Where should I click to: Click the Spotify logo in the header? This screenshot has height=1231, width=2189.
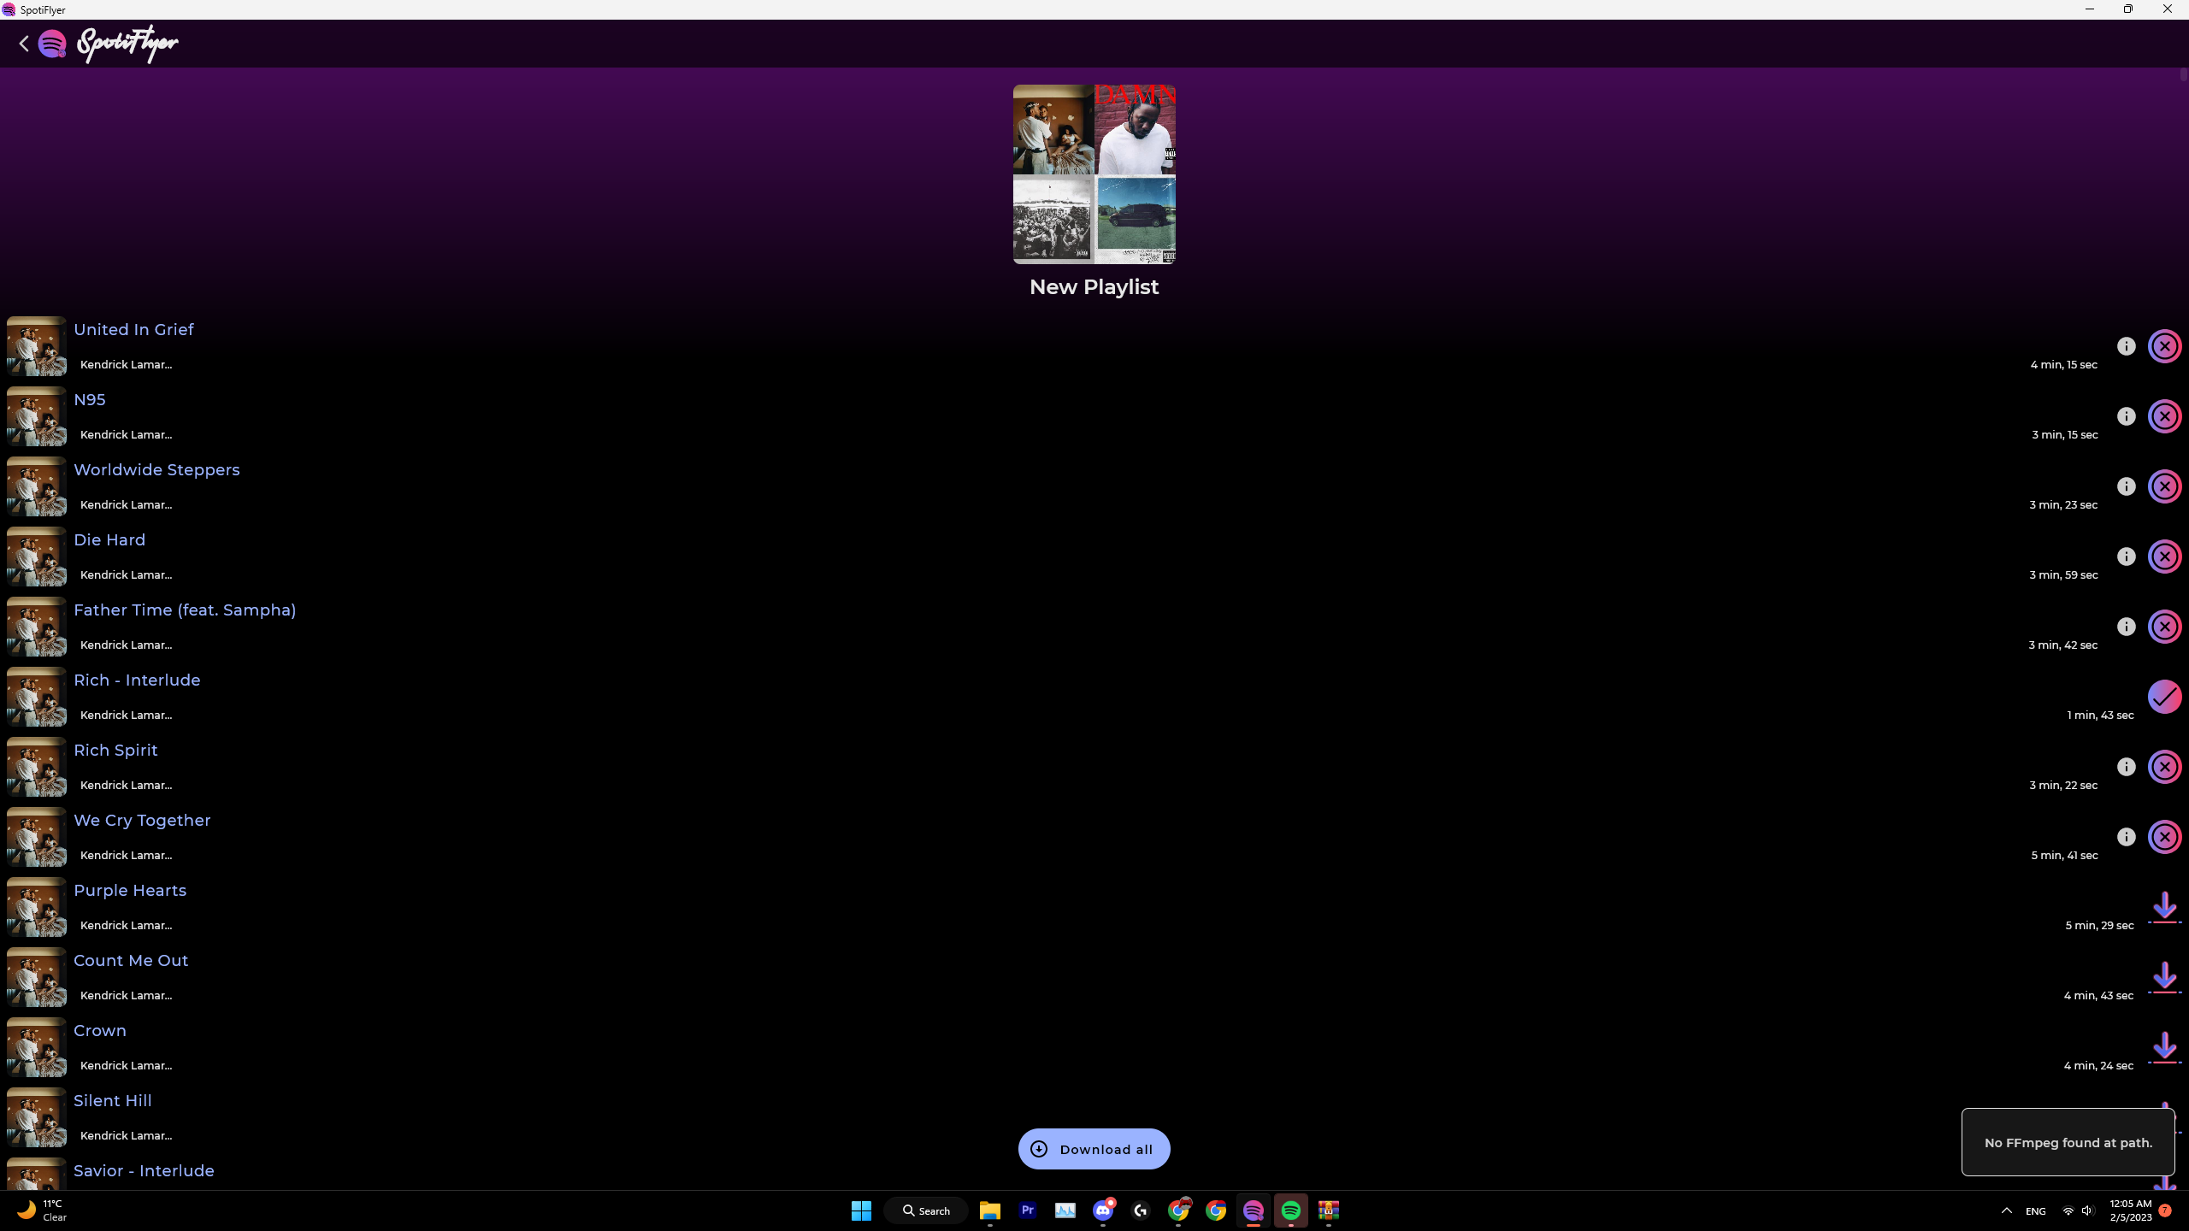[52, 44]
